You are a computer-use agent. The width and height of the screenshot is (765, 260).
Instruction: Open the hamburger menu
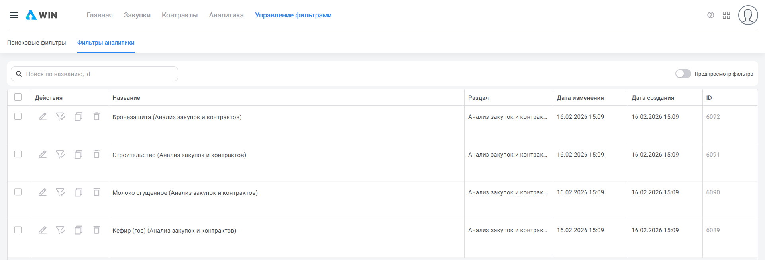14,15
